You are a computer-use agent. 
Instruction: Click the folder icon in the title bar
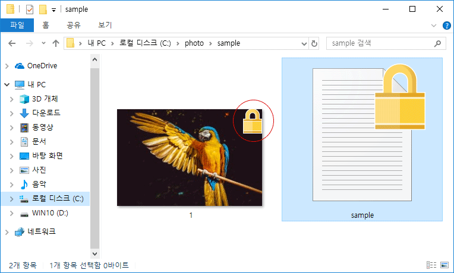tap(11, 9)
